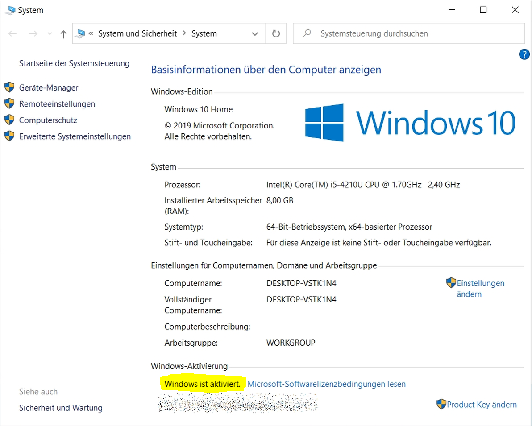Select the Systemtyp value "64-Bit-Betriebssystem"
The image size is (532, 426).
[x=306, y=227]
